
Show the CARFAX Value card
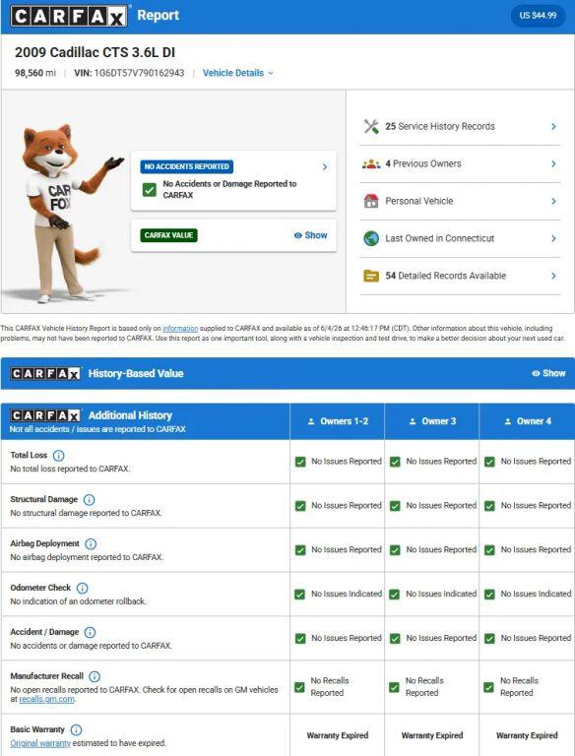click(311, 235)
